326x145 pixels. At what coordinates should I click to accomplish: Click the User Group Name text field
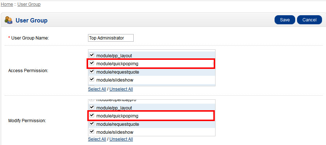[x=111, y=38]
